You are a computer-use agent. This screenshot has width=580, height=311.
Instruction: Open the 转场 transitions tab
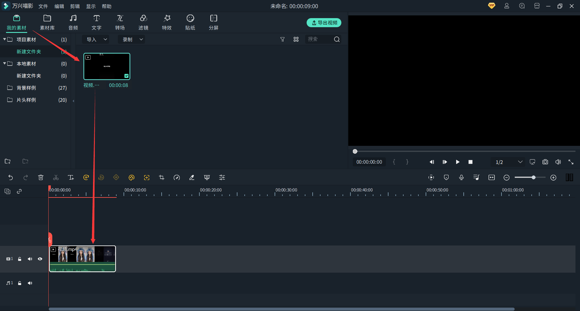point(120,22)
